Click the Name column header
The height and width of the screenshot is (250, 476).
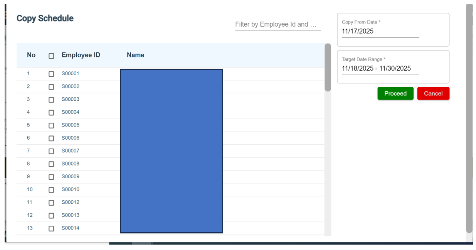click(135, 55)
